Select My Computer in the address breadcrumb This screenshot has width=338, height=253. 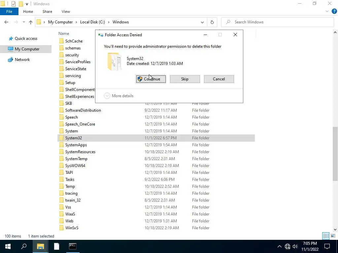pos(60,22)
